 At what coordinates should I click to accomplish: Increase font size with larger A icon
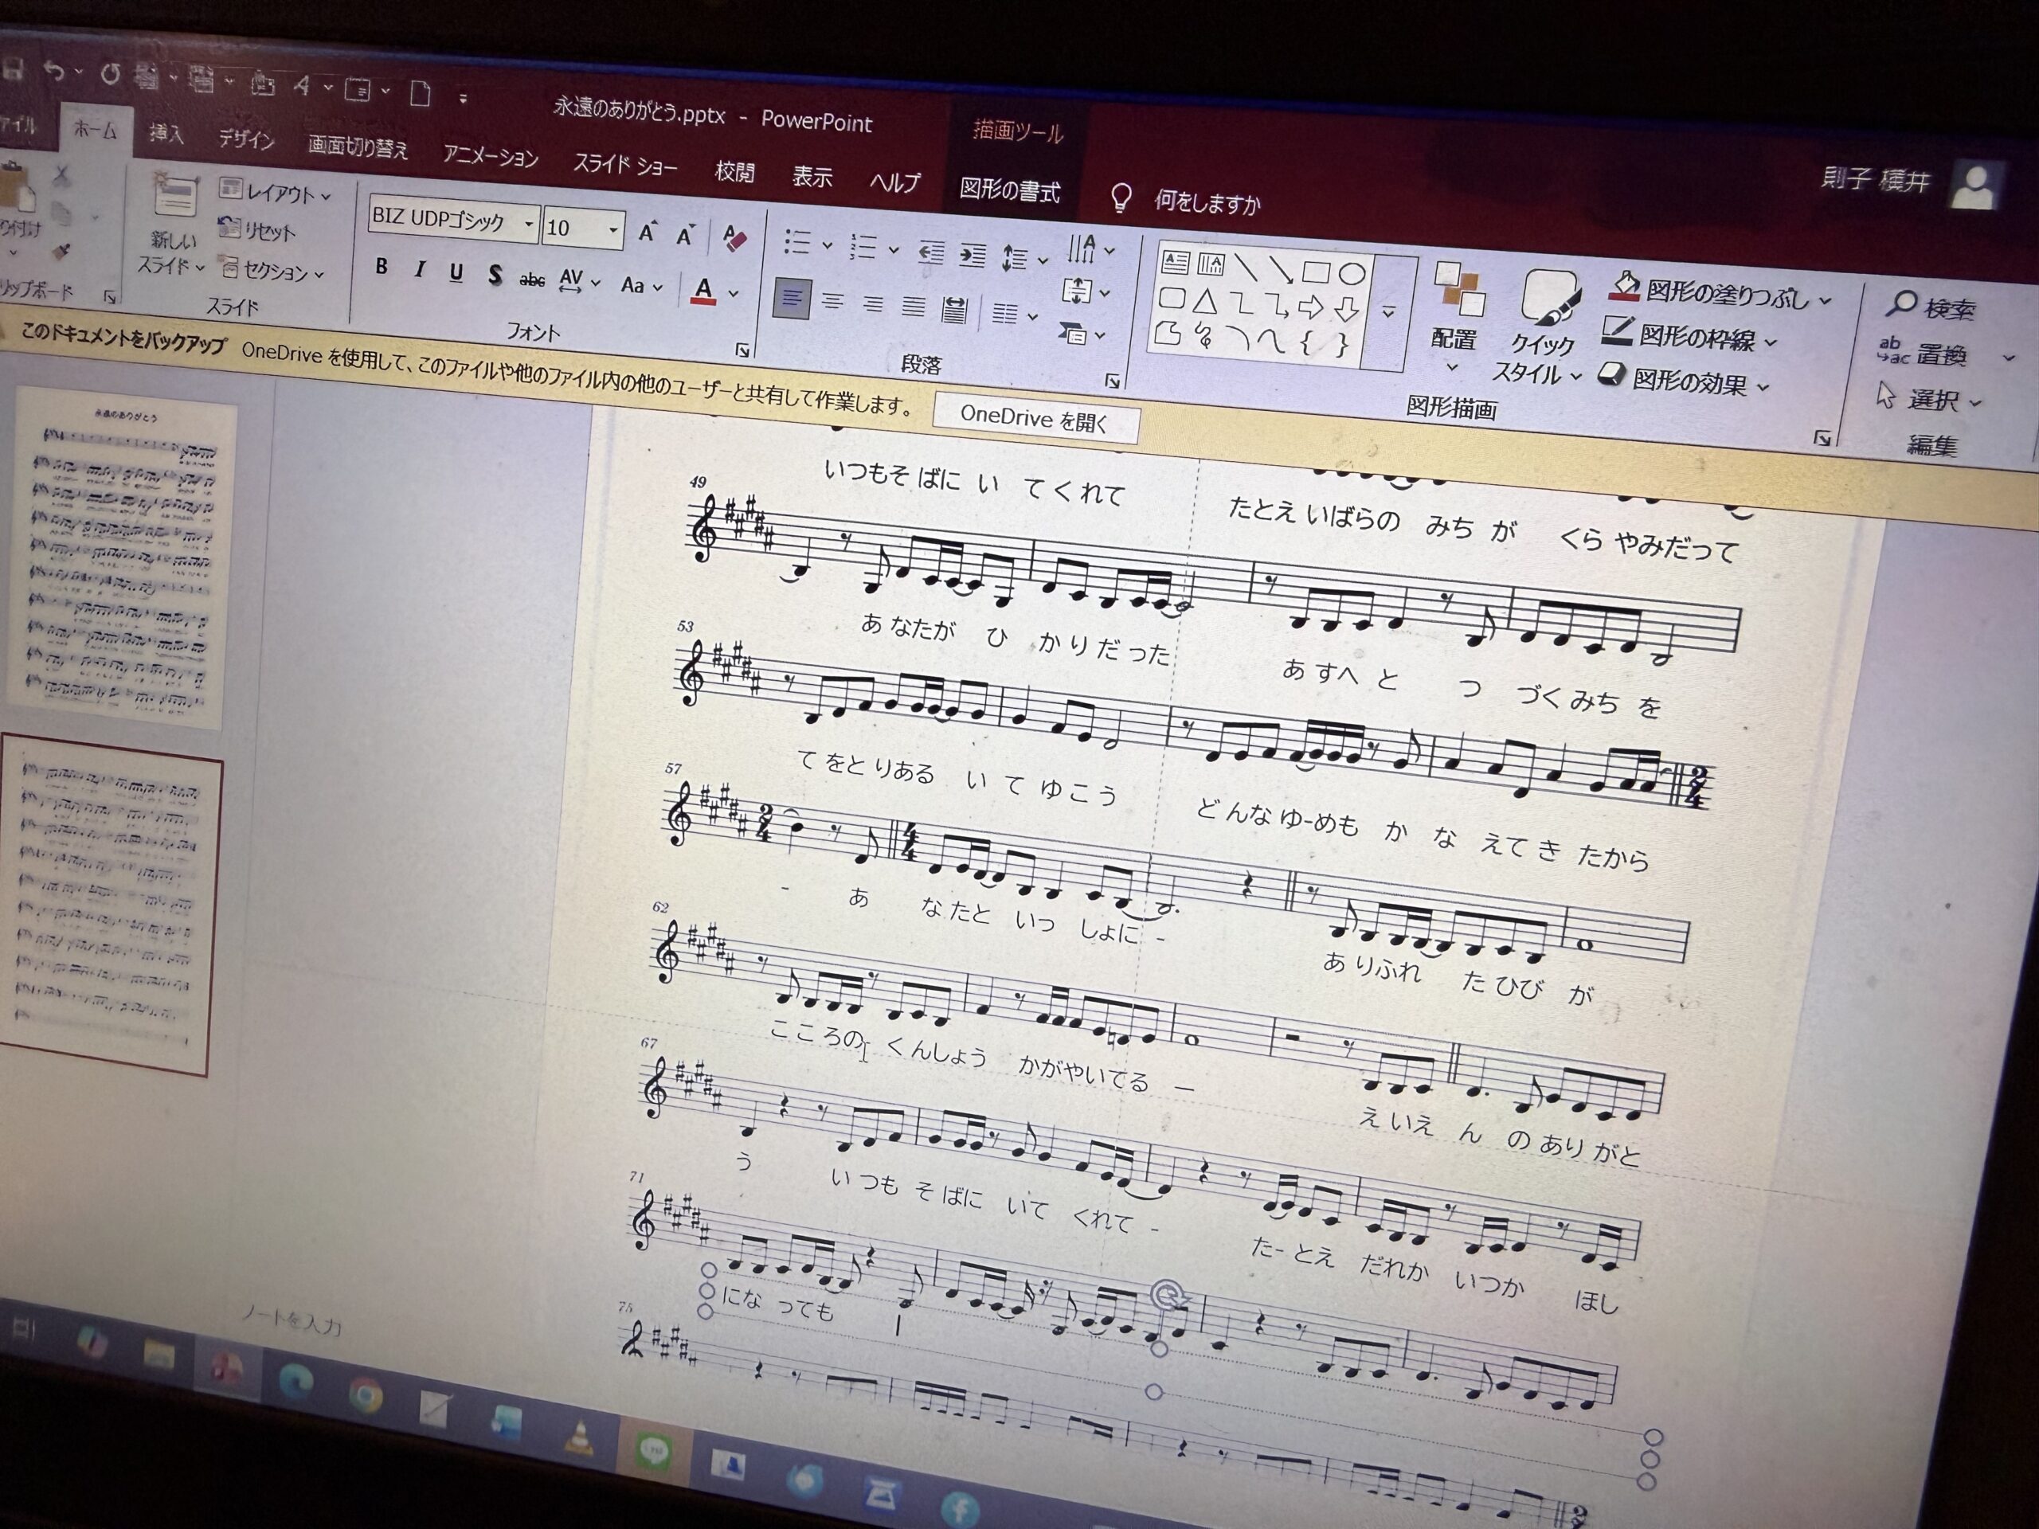(647, 233)
